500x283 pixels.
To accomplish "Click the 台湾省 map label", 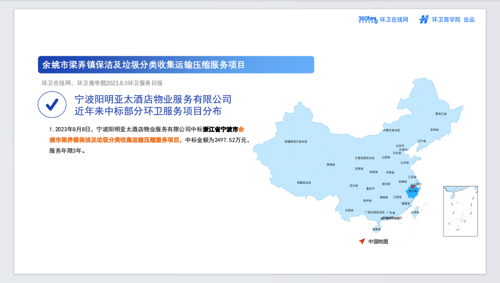I will [415, 212].
